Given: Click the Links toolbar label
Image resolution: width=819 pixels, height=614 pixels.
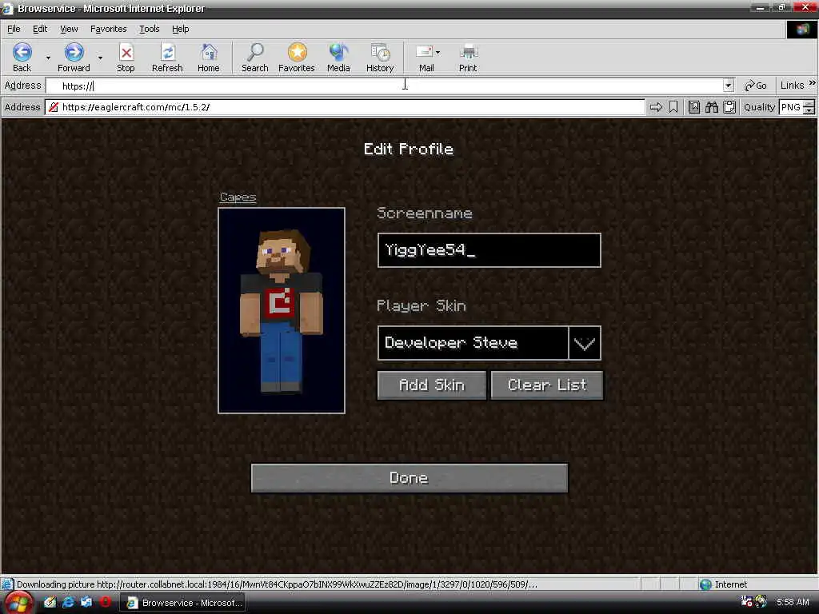Looking at the screenshot, I should coord(792,85).
